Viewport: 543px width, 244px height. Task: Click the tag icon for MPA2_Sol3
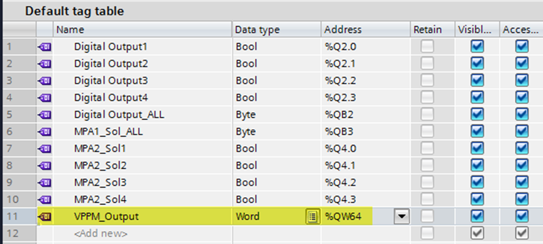[x=45, y=182]
